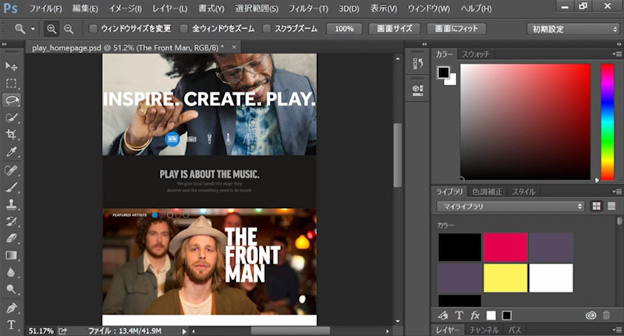Select the Pen tool
The width and height of the screenshot is (624, 336).
pos(11,308)
